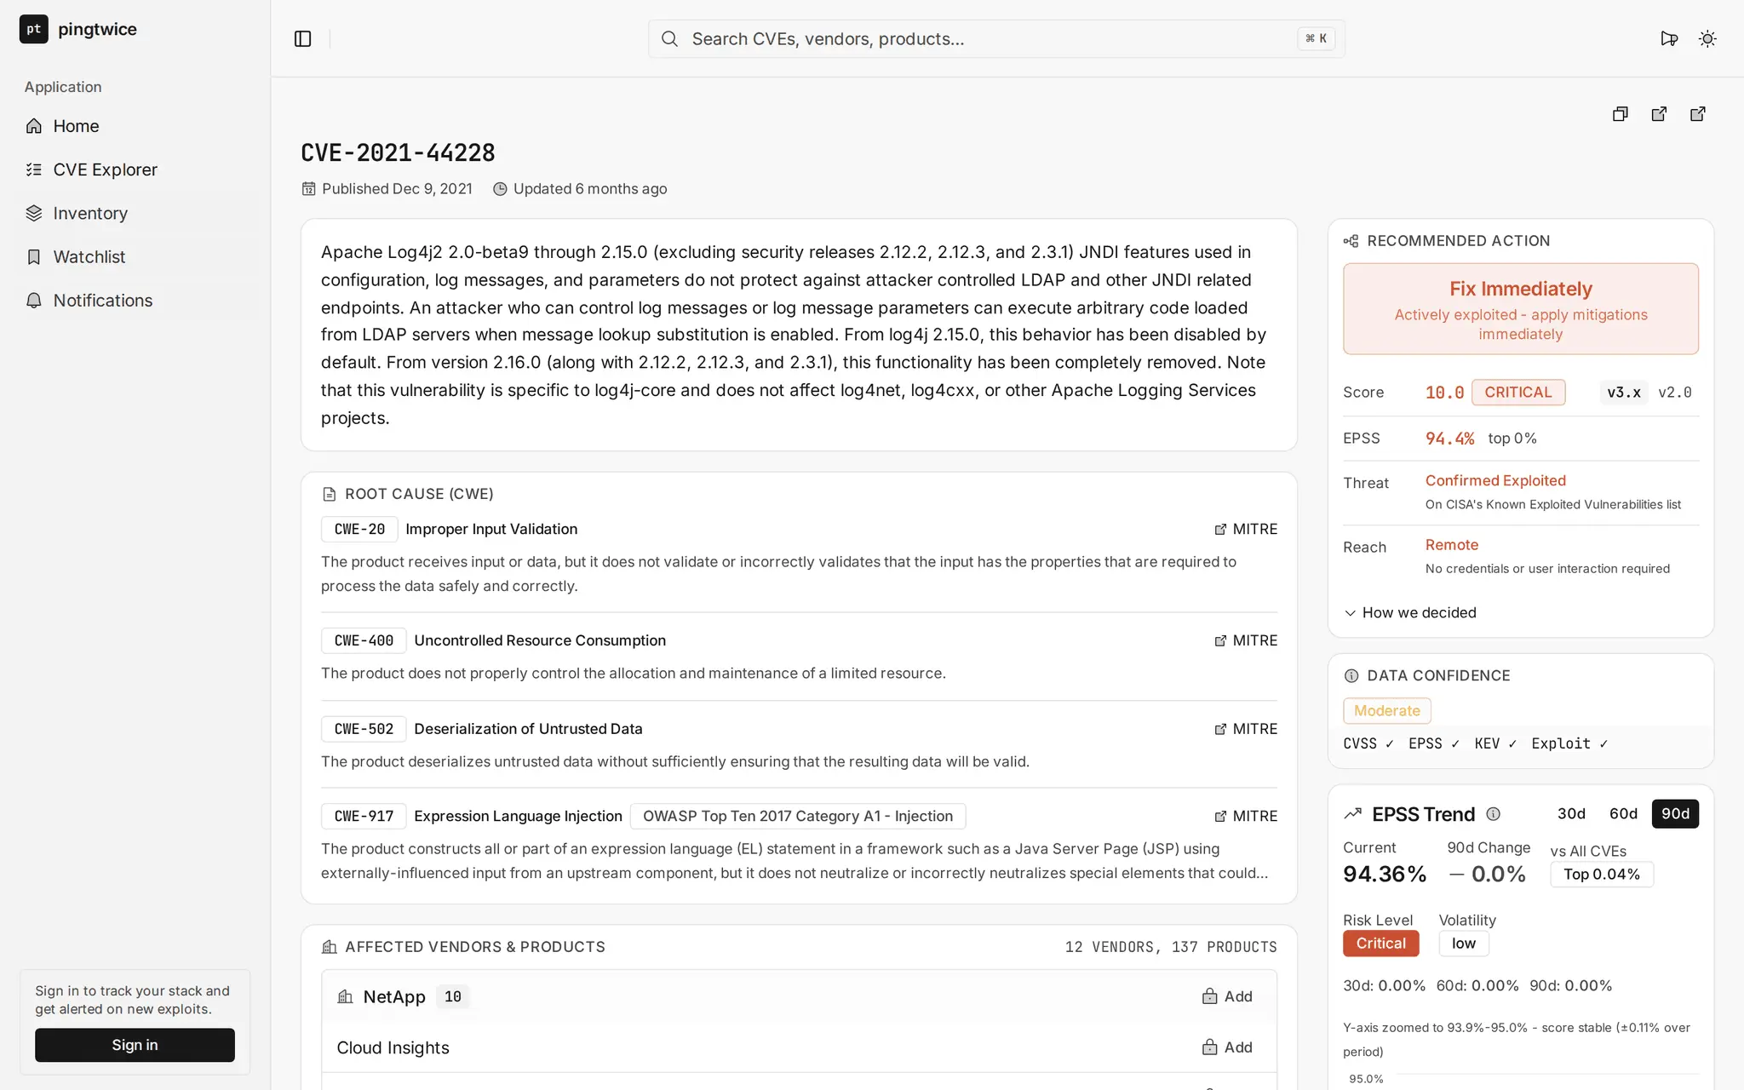Click 'Confirmed Exploited' threat text
Image resolution: width=1744 pixels, height=1090 pixels.
(1495, 480)
